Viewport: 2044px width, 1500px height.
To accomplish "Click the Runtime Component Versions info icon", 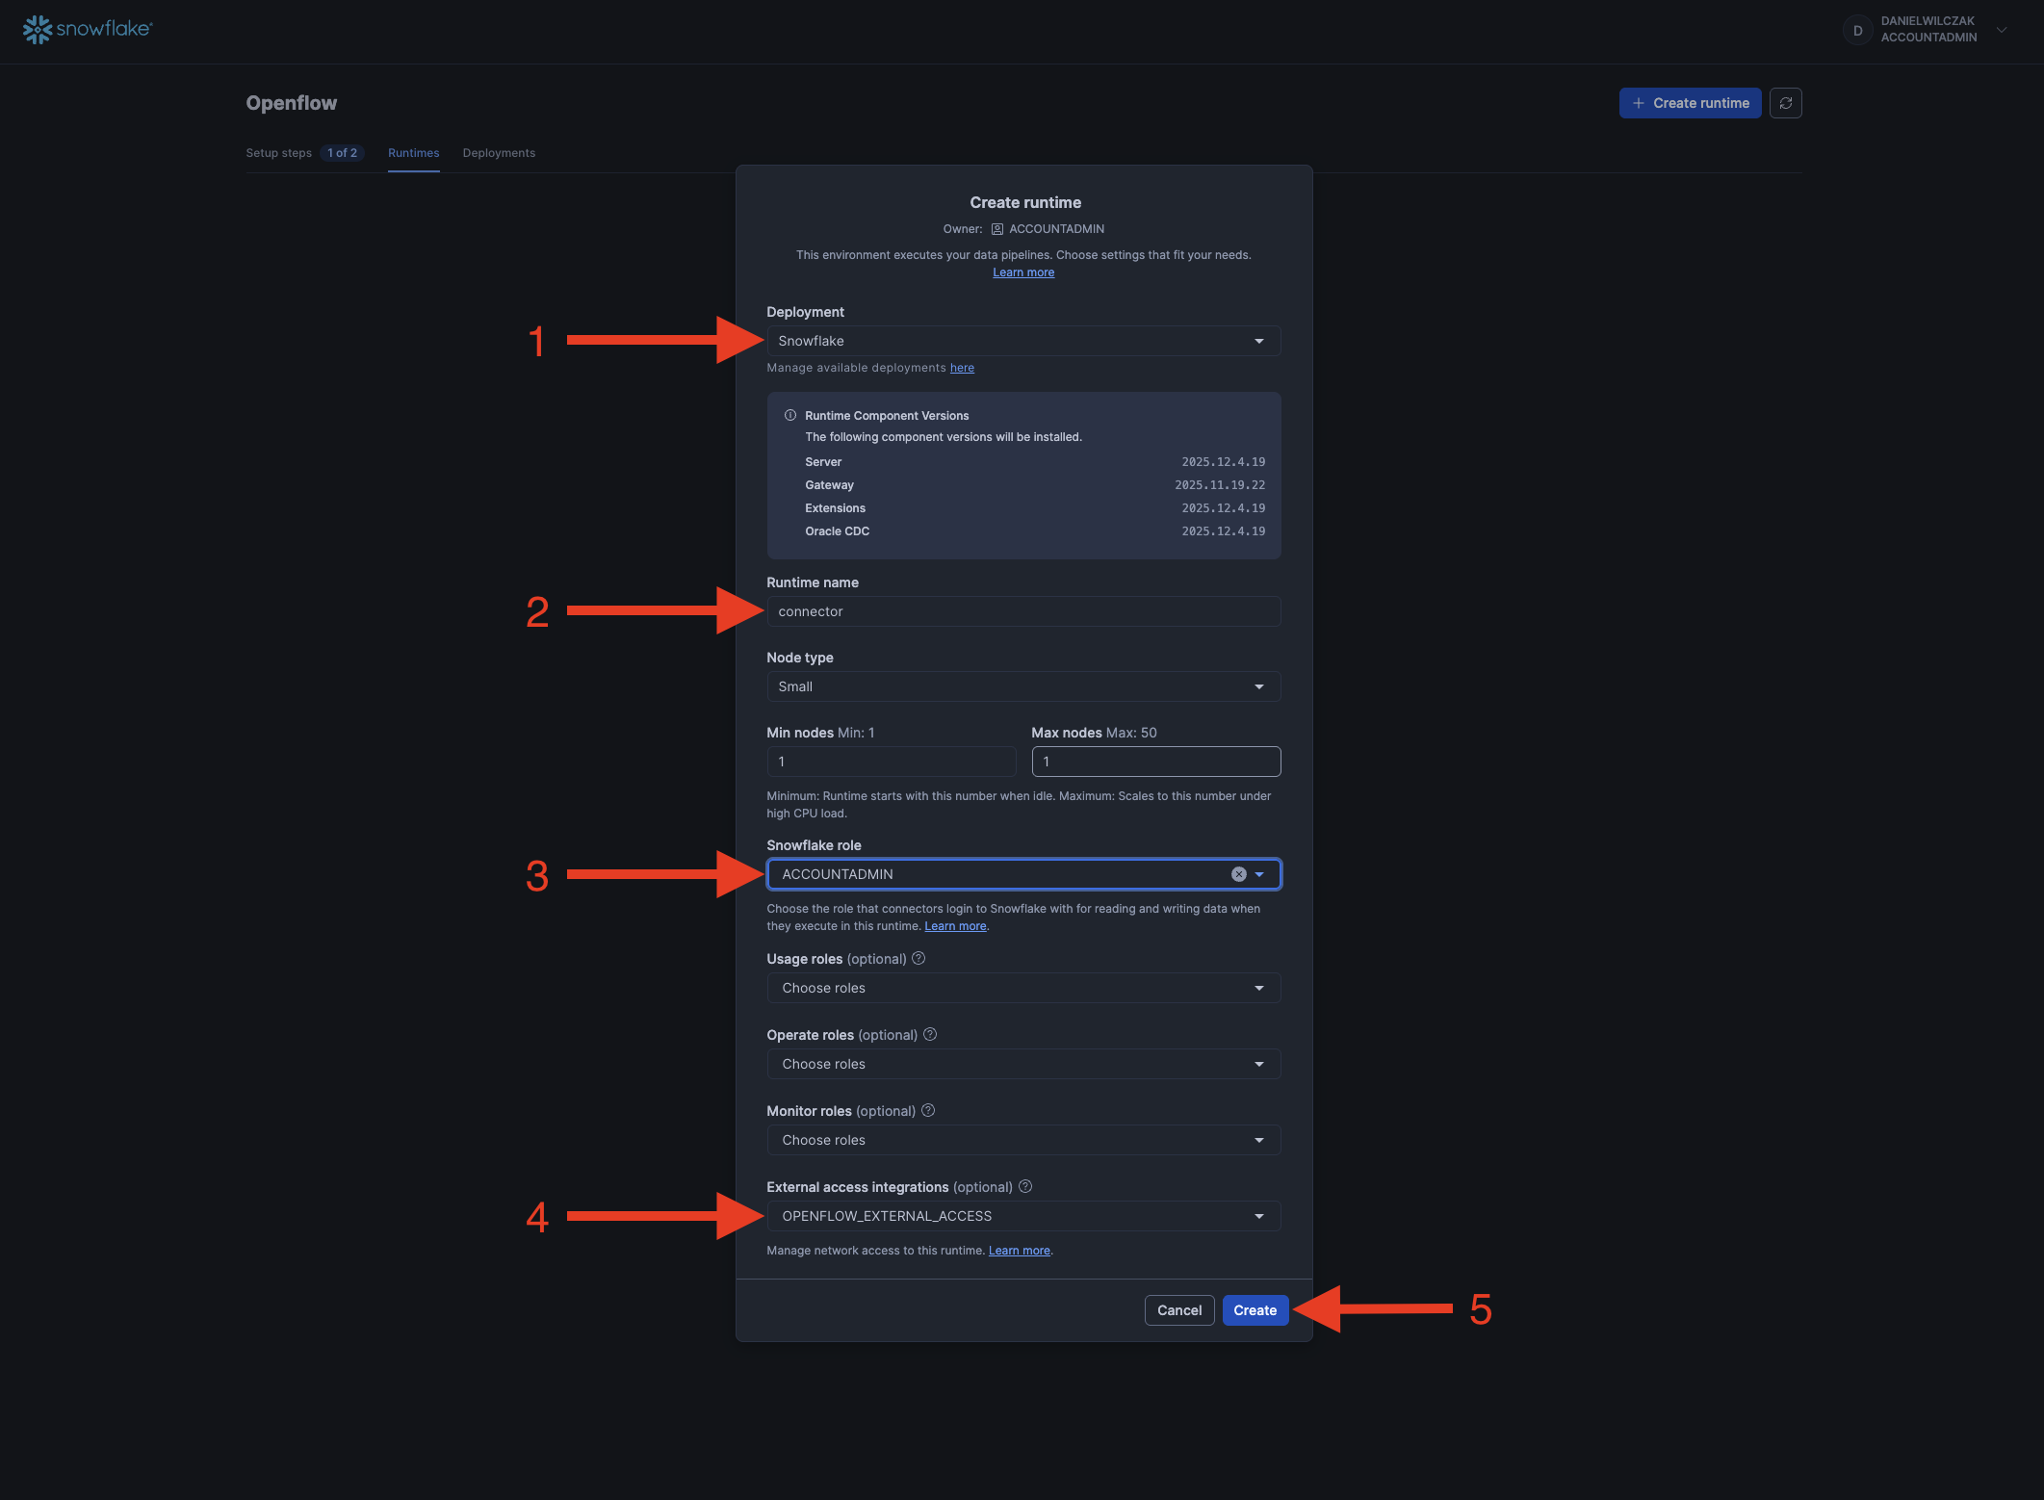I will pos(789,415).
